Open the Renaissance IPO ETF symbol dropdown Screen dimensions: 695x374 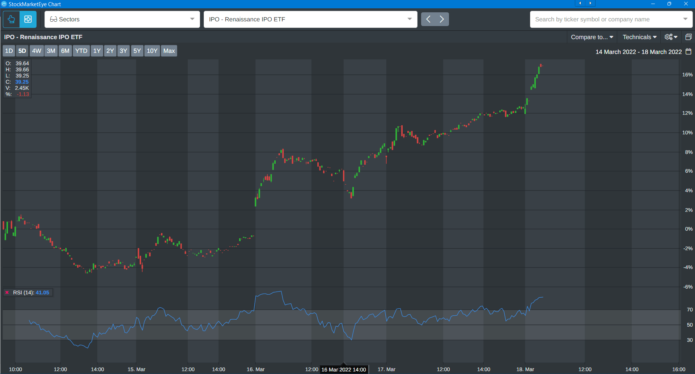click(409, 19)
